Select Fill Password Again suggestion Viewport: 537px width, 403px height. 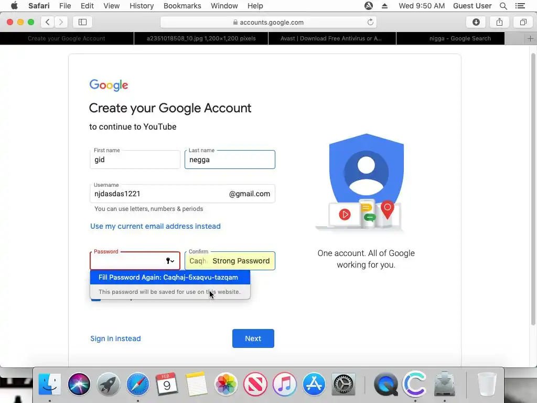click(x=170, y=277)
